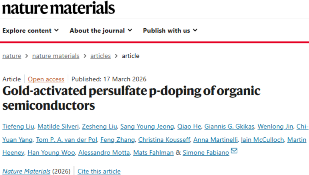Expand Publish with us dropdown
Image resolution: width=309 pixels, height=175 pixels.
click(170, 31)
